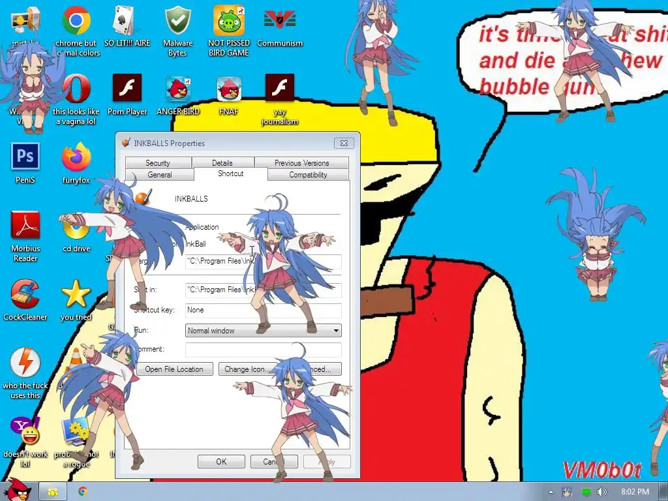Click the Change Icon button
This screenshot has height=501, width=668.
(x=247, y=369)
